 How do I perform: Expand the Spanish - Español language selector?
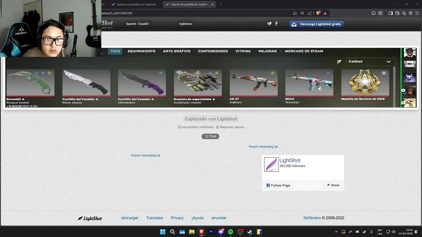[x=139, y=24]
